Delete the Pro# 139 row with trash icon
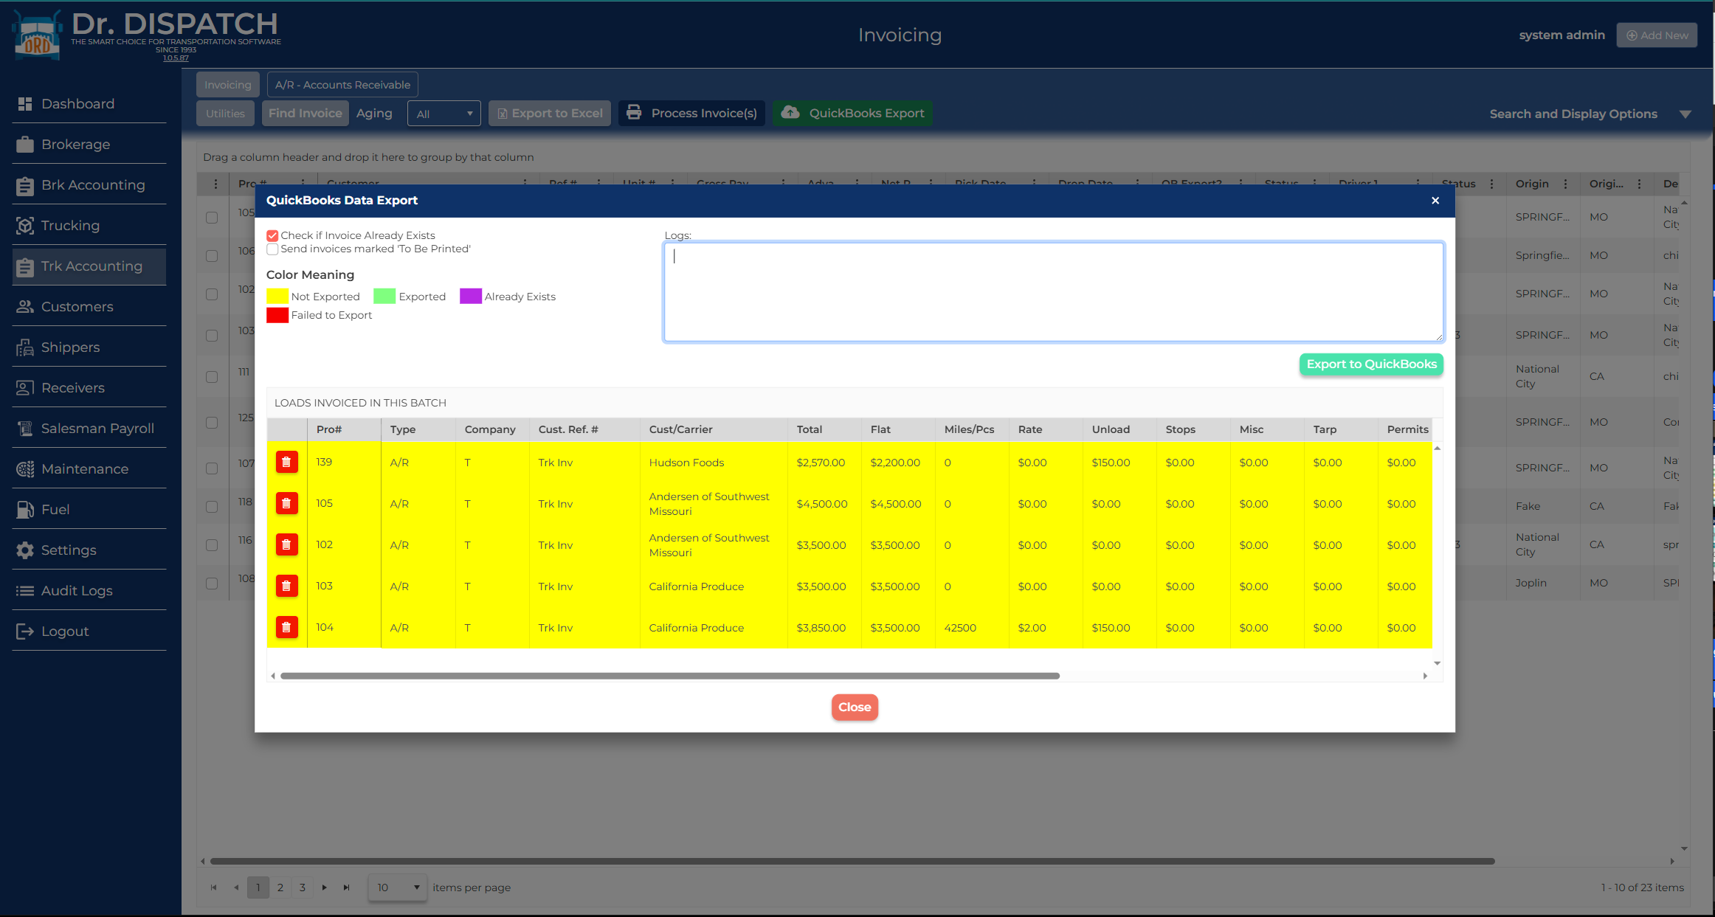This screenshot has height=917, width=1715. pos(286,463)
